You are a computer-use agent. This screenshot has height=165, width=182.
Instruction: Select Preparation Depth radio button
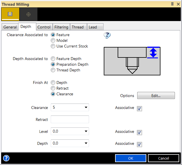(x=53, y=64)
